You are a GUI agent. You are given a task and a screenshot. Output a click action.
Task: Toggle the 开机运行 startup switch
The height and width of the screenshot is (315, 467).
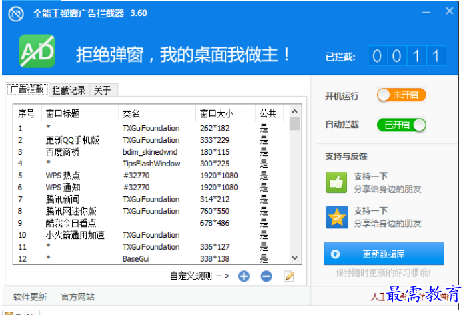(401, 95)
